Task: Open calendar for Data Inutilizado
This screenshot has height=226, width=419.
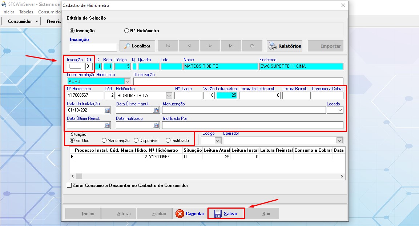Action: [156, 125]
